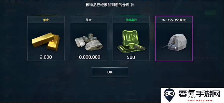Click the 该物品已经添加到您的仓库中 message text
Screen dimensions: 224x103
pos(110,5)
